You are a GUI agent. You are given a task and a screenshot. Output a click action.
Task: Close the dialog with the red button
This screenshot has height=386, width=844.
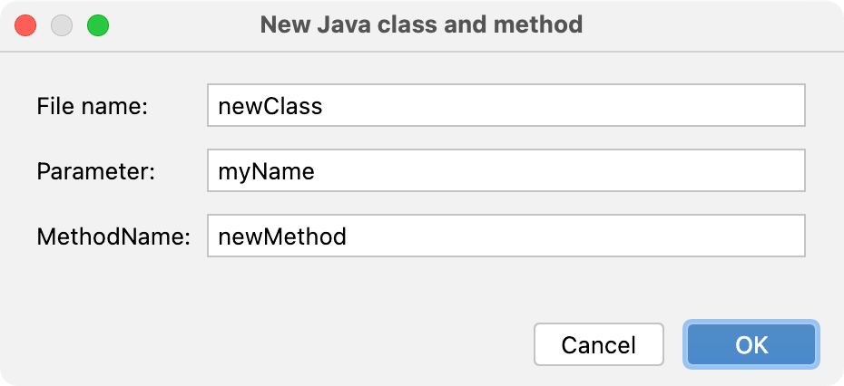click(25, 24)
